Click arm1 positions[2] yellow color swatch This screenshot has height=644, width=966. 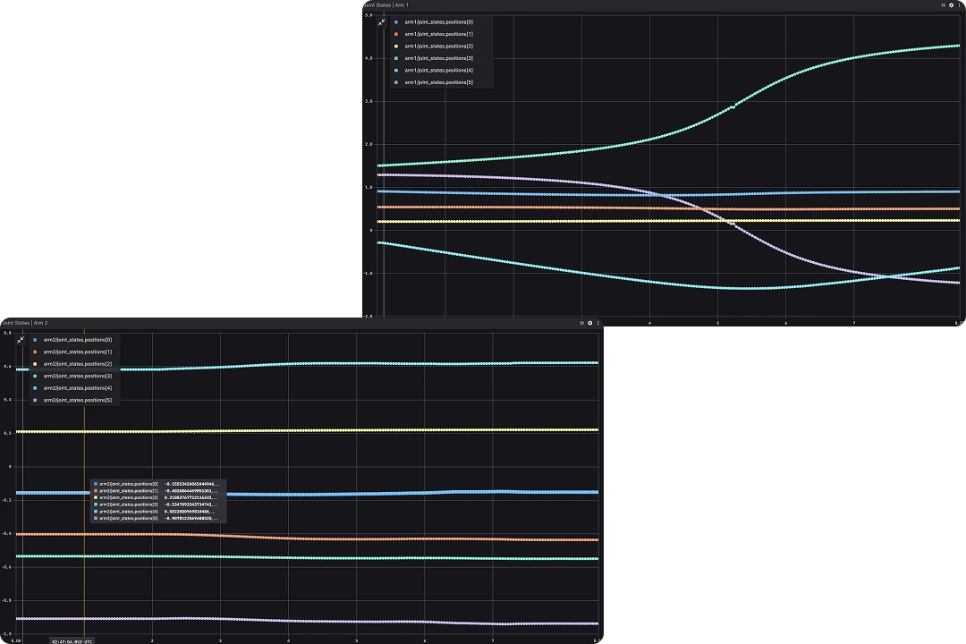click(396, 46)
